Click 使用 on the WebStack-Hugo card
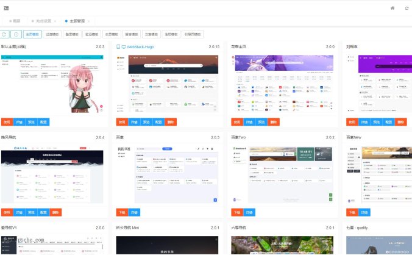 (x=122, y=122)
